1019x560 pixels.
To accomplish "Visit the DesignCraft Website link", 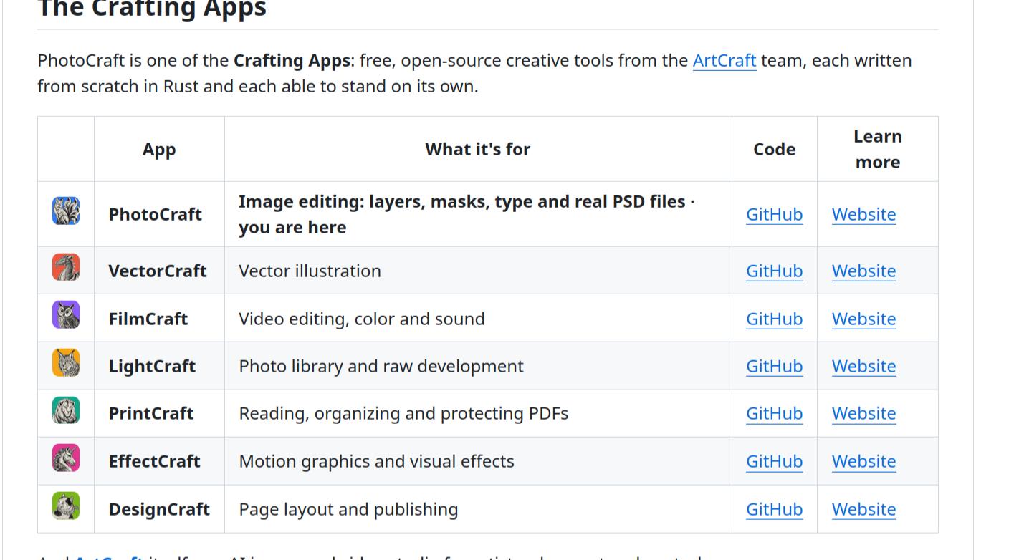I will coord(863,509).
